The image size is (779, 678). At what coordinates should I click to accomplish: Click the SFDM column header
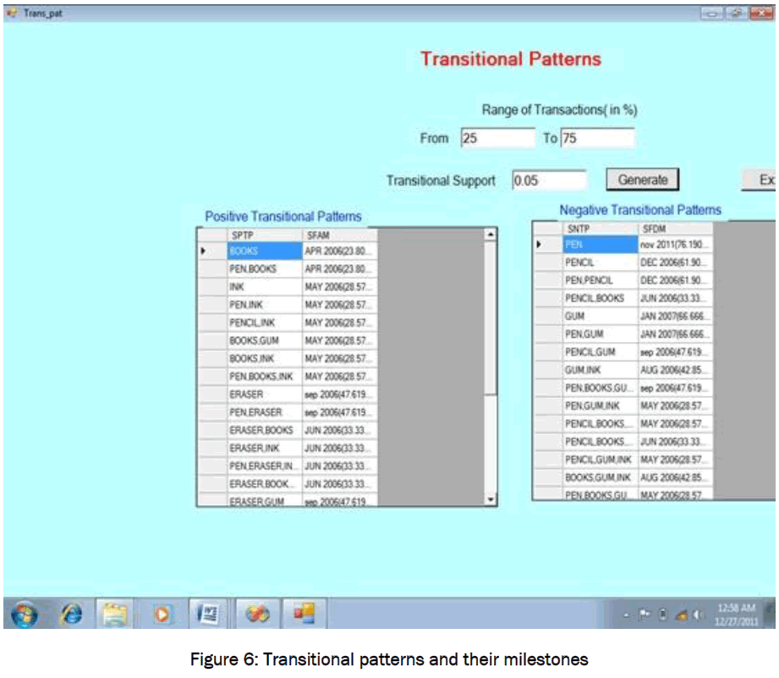pos(675,229)
